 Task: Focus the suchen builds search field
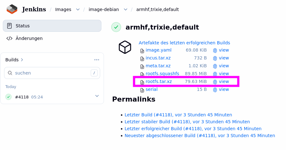pyautogui.click(x=52, y=73)
